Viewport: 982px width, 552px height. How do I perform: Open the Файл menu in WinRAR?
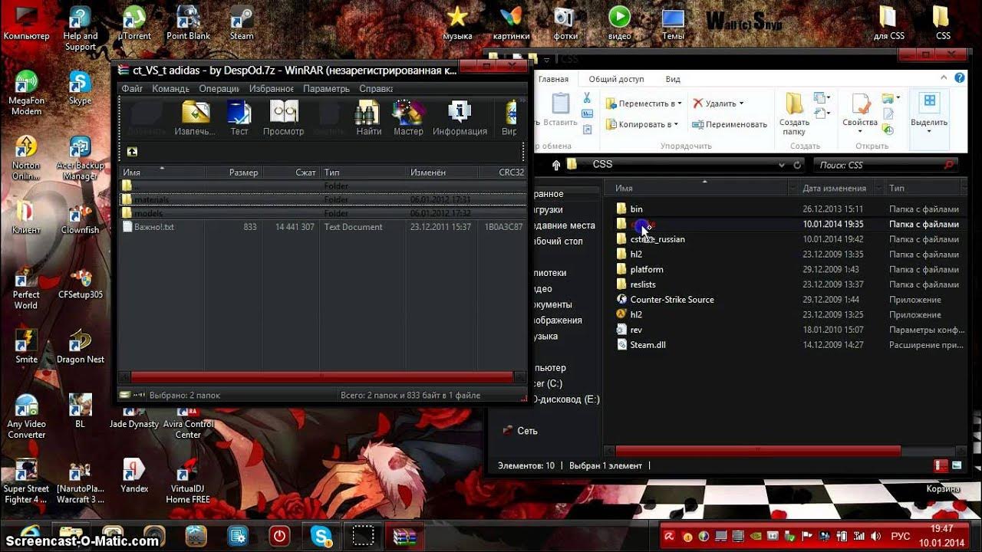pyautogui.click(x=132, y=89)
